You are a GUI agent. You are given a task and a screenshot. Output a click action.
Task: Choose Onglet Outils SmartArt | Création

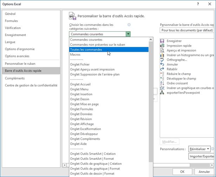(x=109, y=154)
